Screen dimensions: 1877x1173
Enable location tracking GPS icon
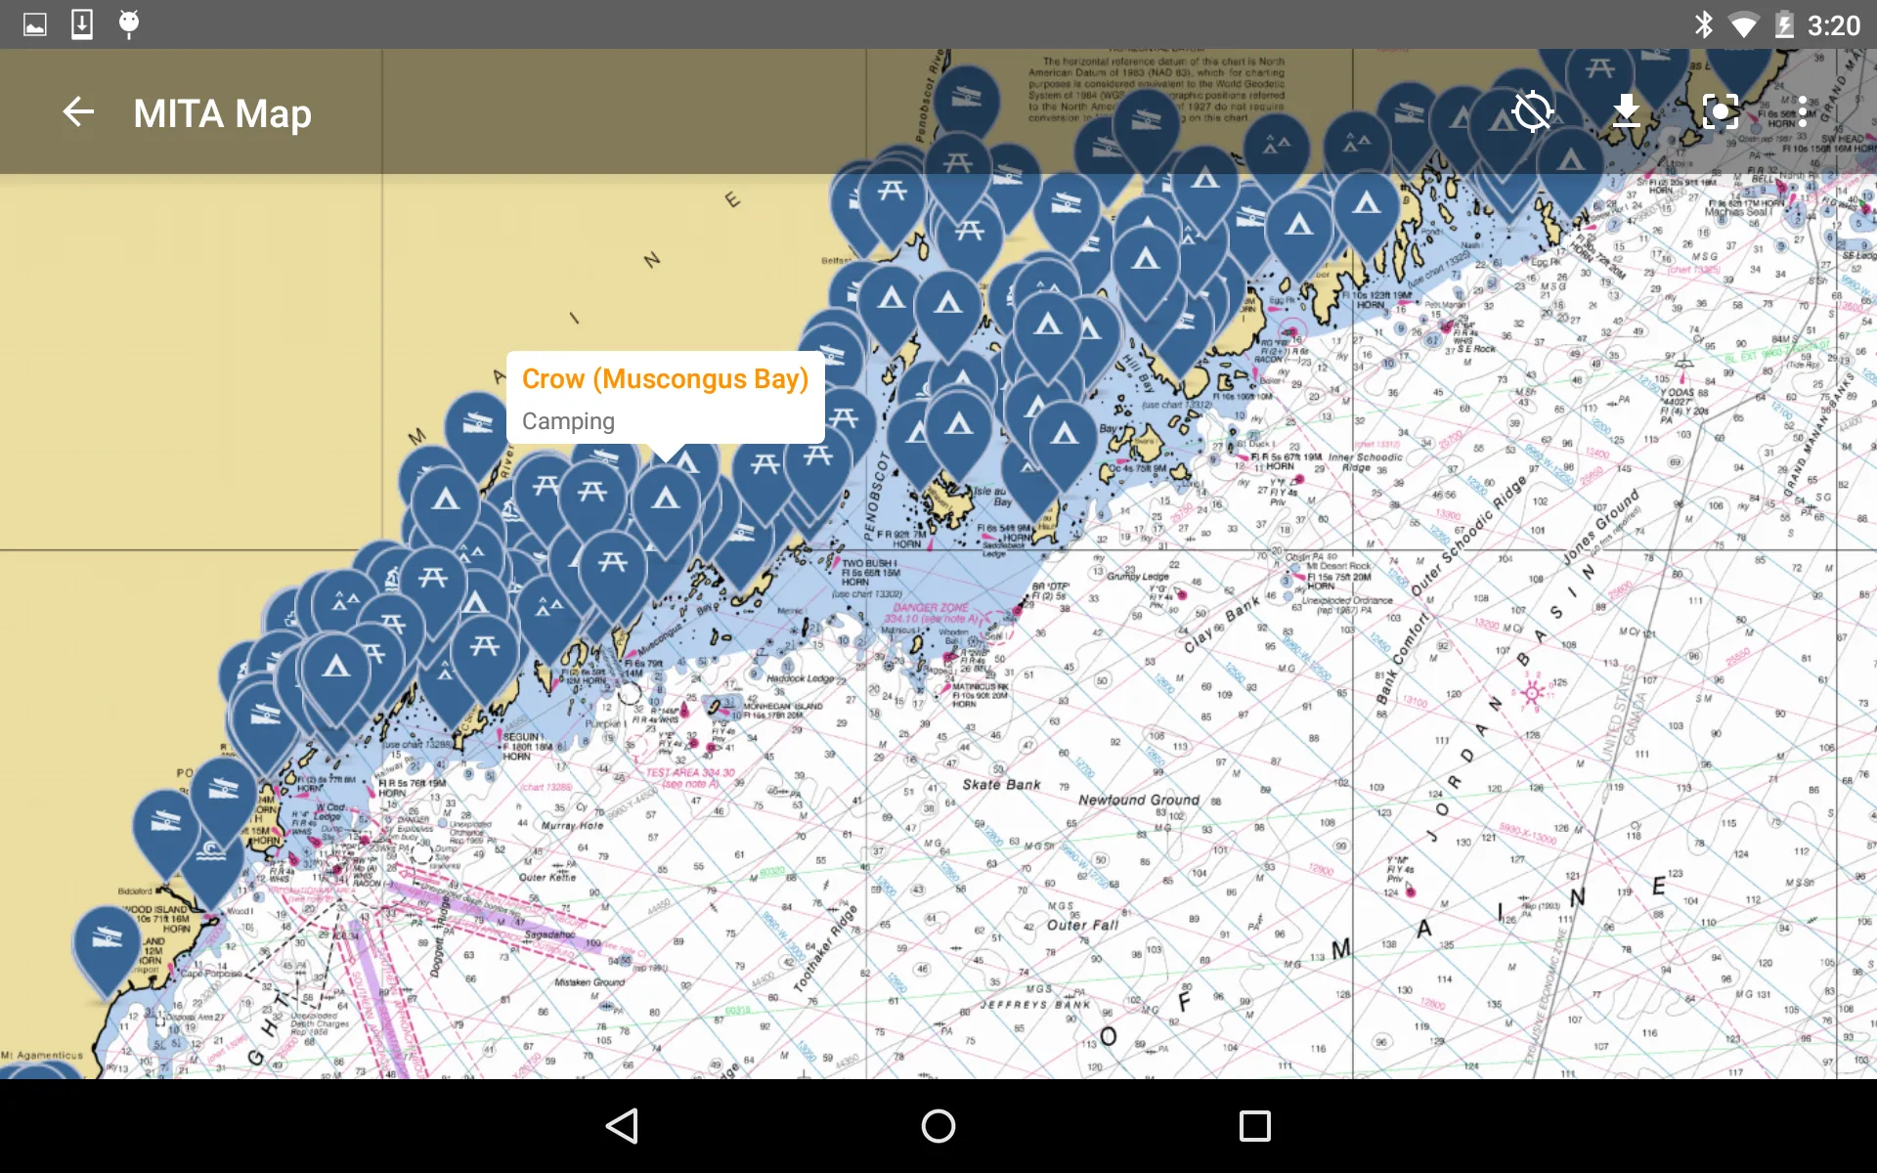1528,112
